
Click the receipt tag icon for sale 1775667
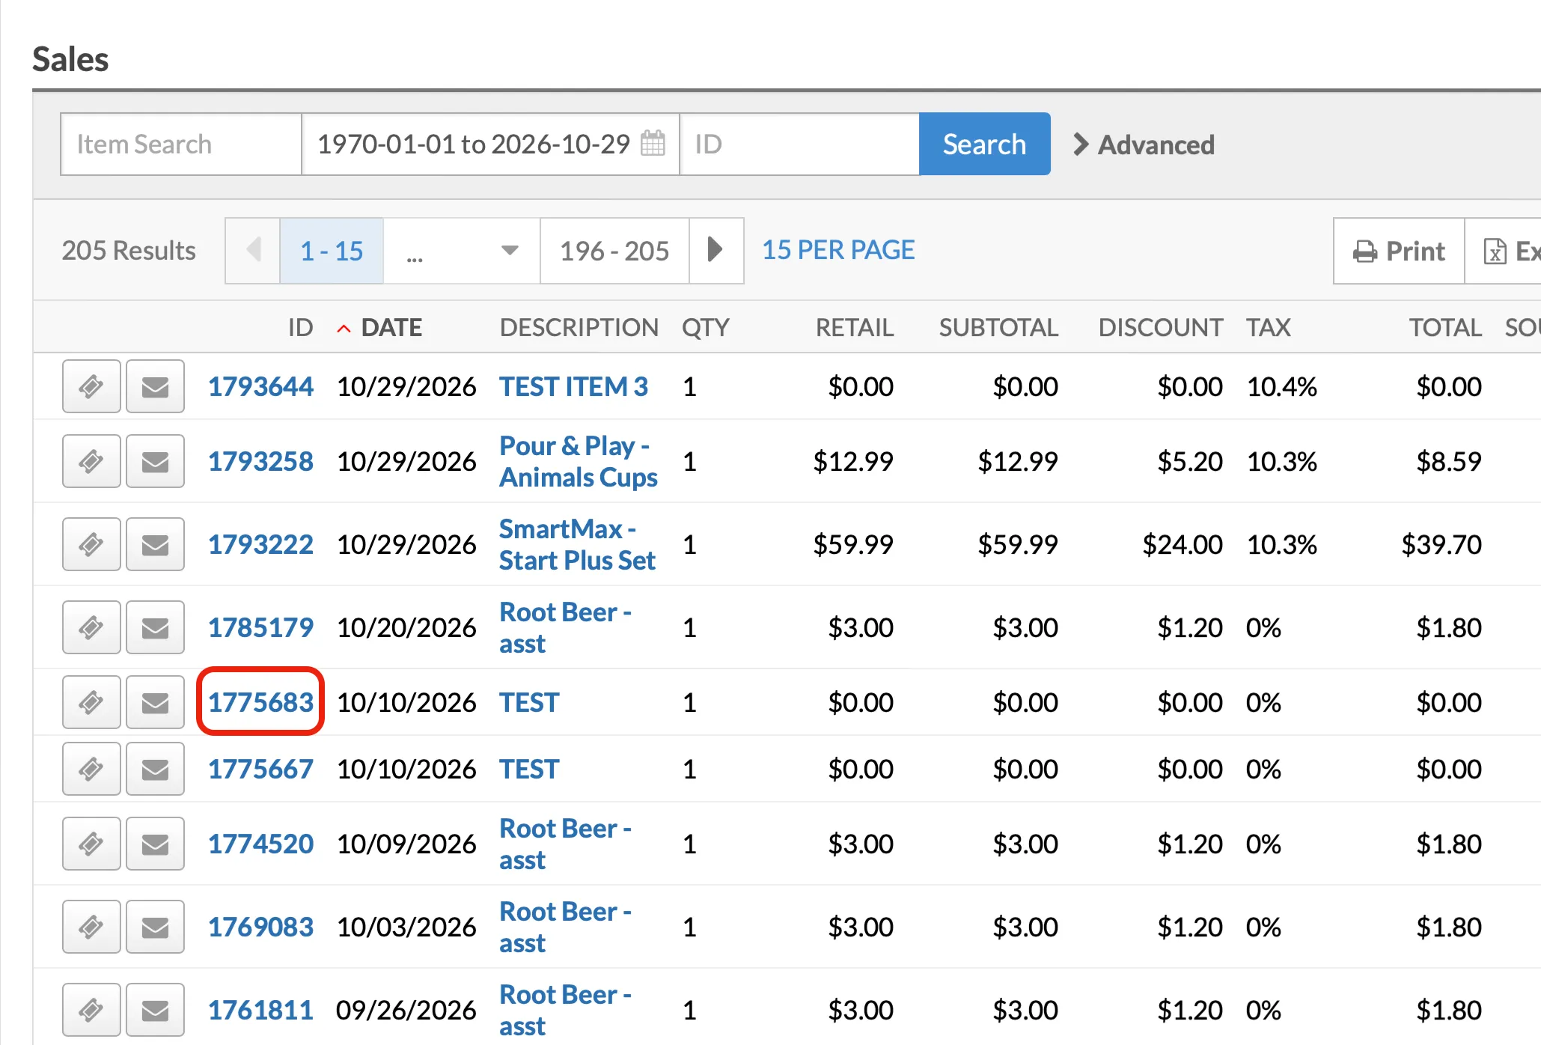[91, 769]
